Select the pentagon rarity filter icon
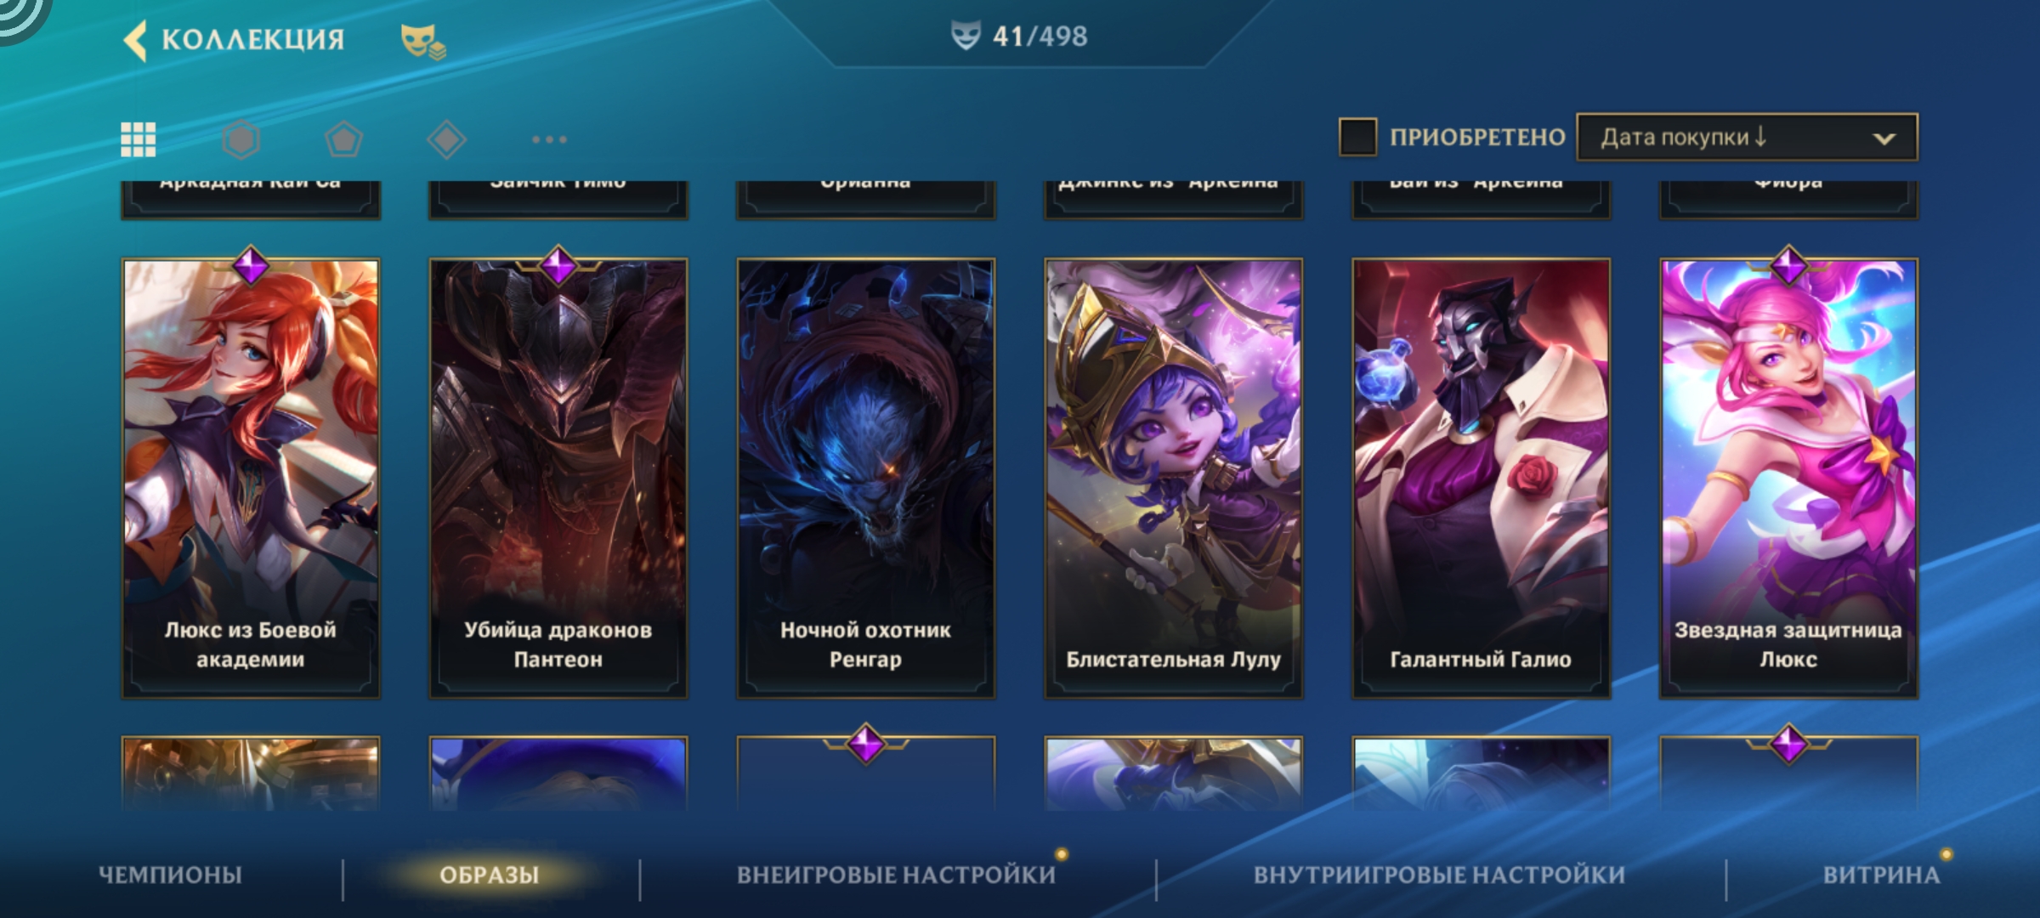The image size is (2040, 918). (x=343, y=139)
